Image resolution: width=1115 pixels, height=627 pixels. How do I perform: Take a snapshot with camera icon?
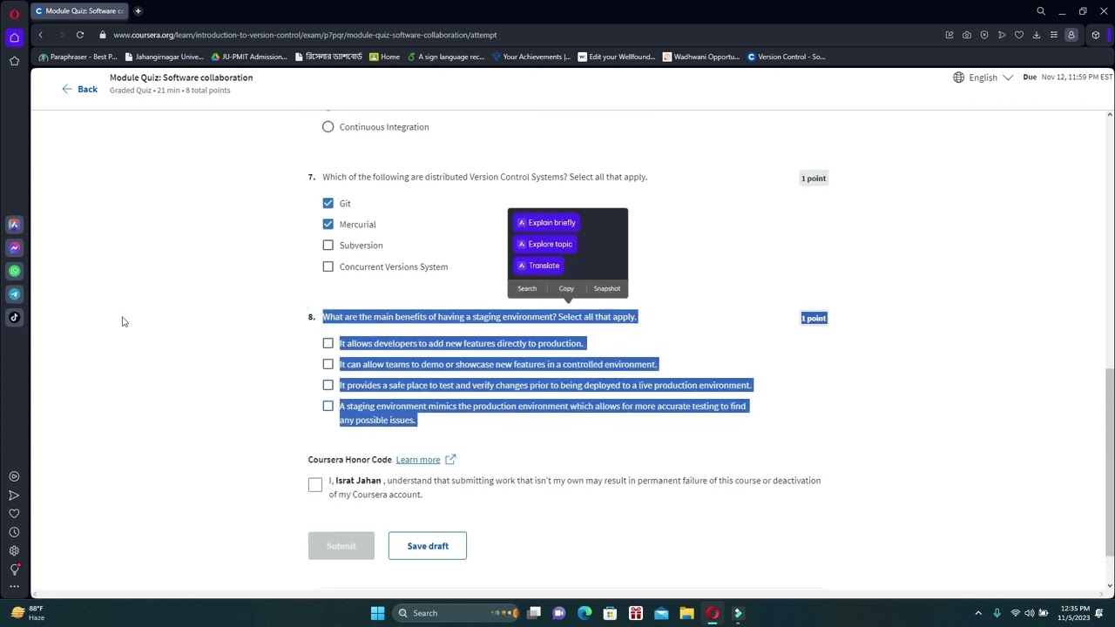(967, 35)
